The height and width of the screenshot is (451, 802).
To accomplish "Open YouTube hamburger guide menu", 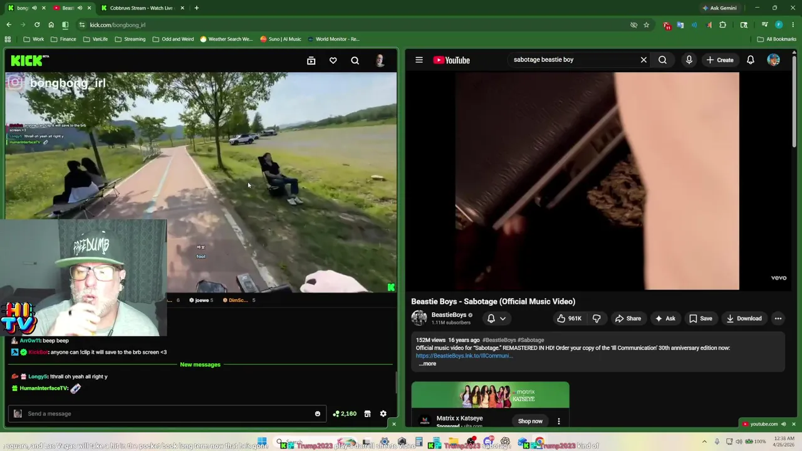I will click(419, 60).
